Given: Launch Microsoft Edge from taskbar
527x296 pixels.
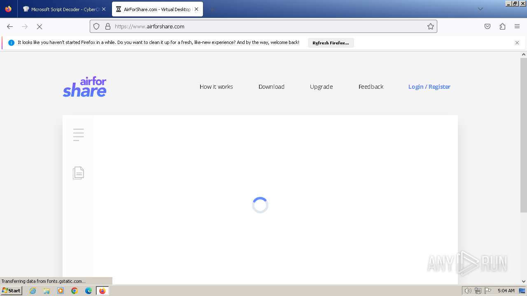Looking at the screenshot, I should 89,291.
